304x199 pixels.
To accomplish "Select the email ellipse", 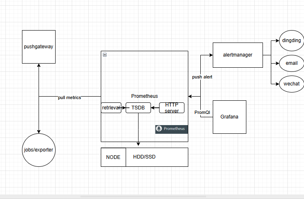I will 292,63.
